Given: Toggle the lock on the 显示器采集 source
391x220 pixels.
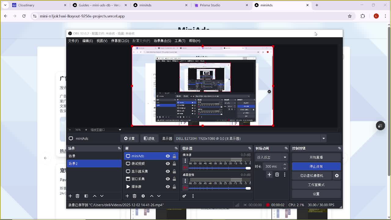Looking at the screenshot, I should [x=174, y=171].
